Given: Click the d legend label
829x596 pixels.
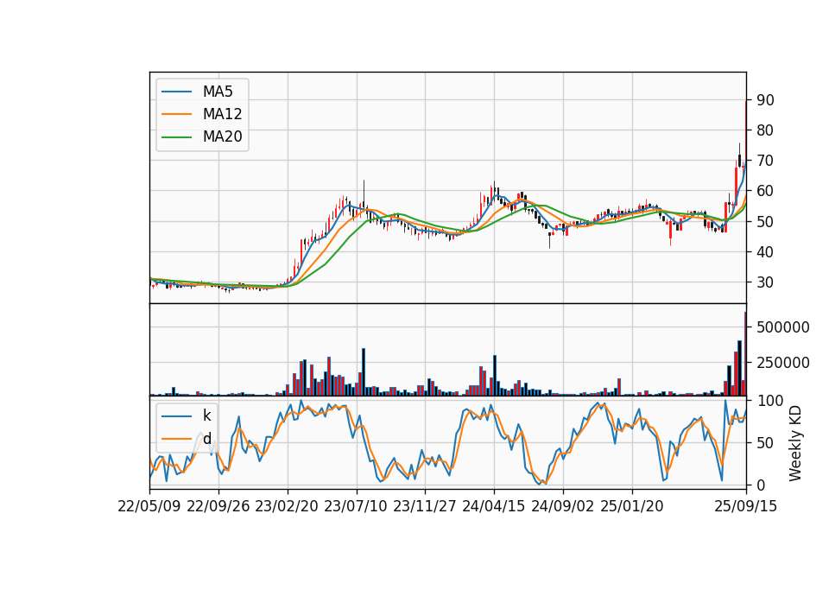Looking at the screenshot, I should pyautogui.click(x=206, y=439).
